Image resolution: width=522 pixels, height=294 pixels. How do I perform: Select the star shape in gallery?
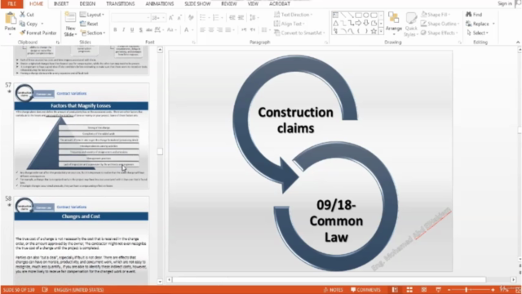point(374,31)
